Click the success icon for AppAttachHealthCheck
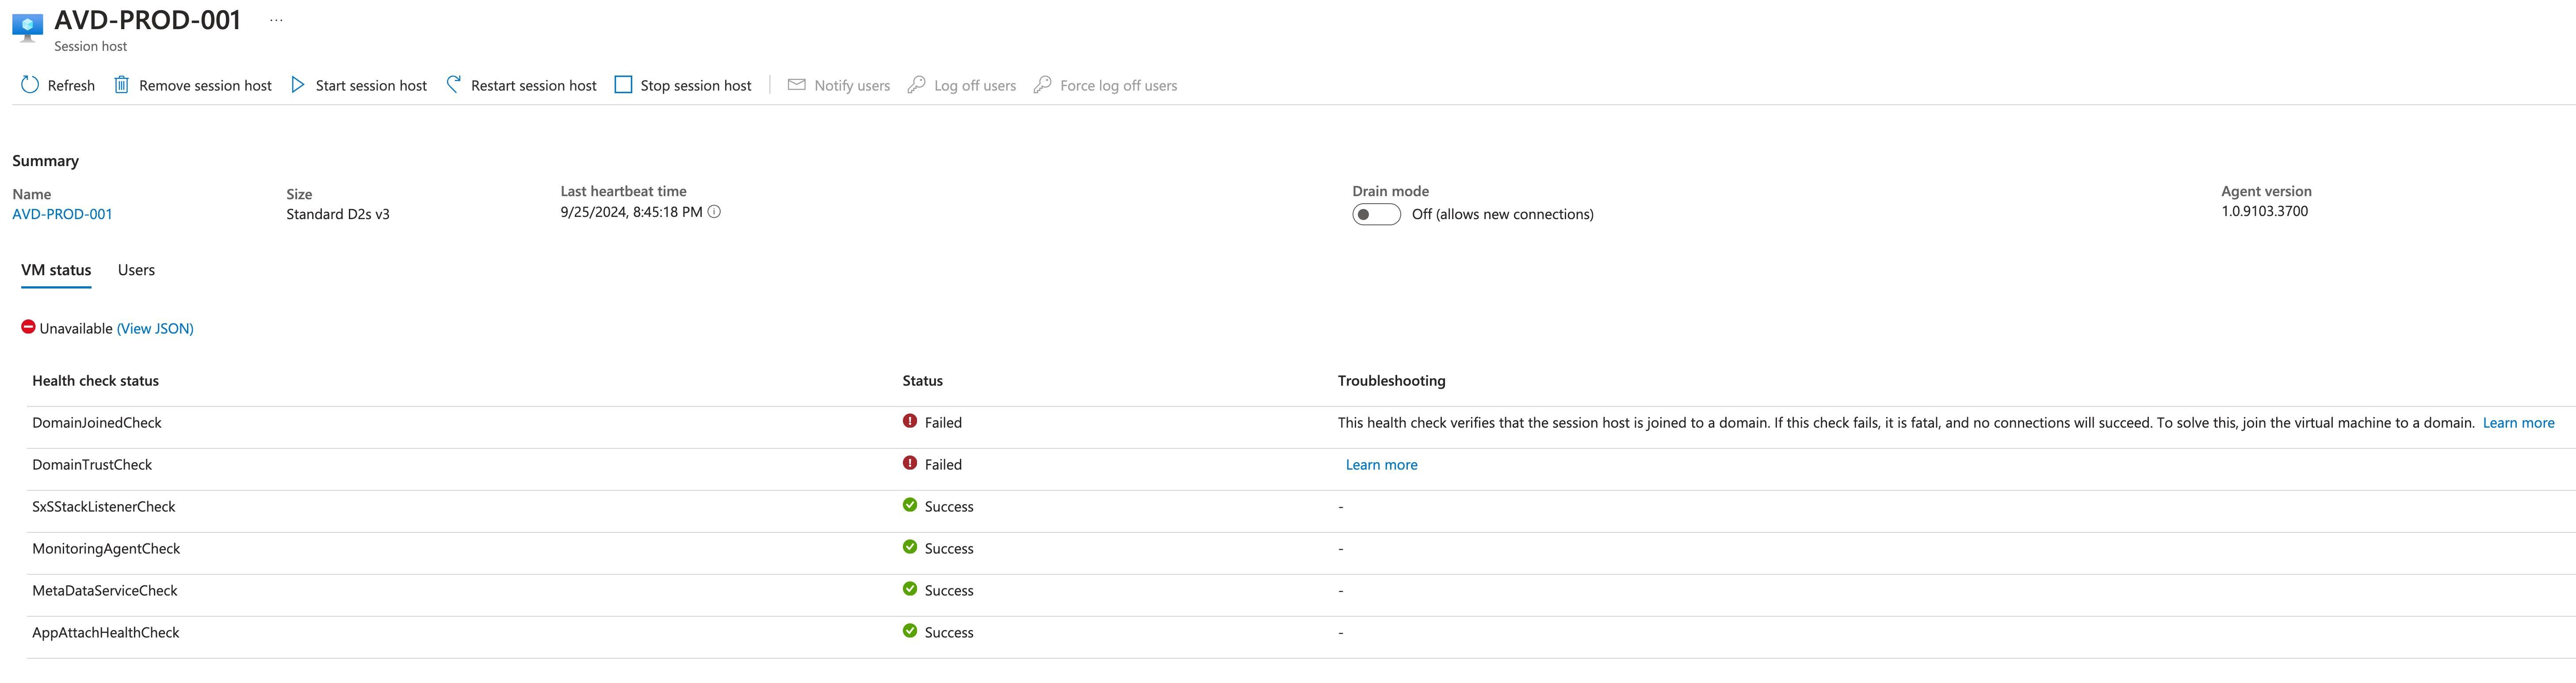 coord(910,631)
